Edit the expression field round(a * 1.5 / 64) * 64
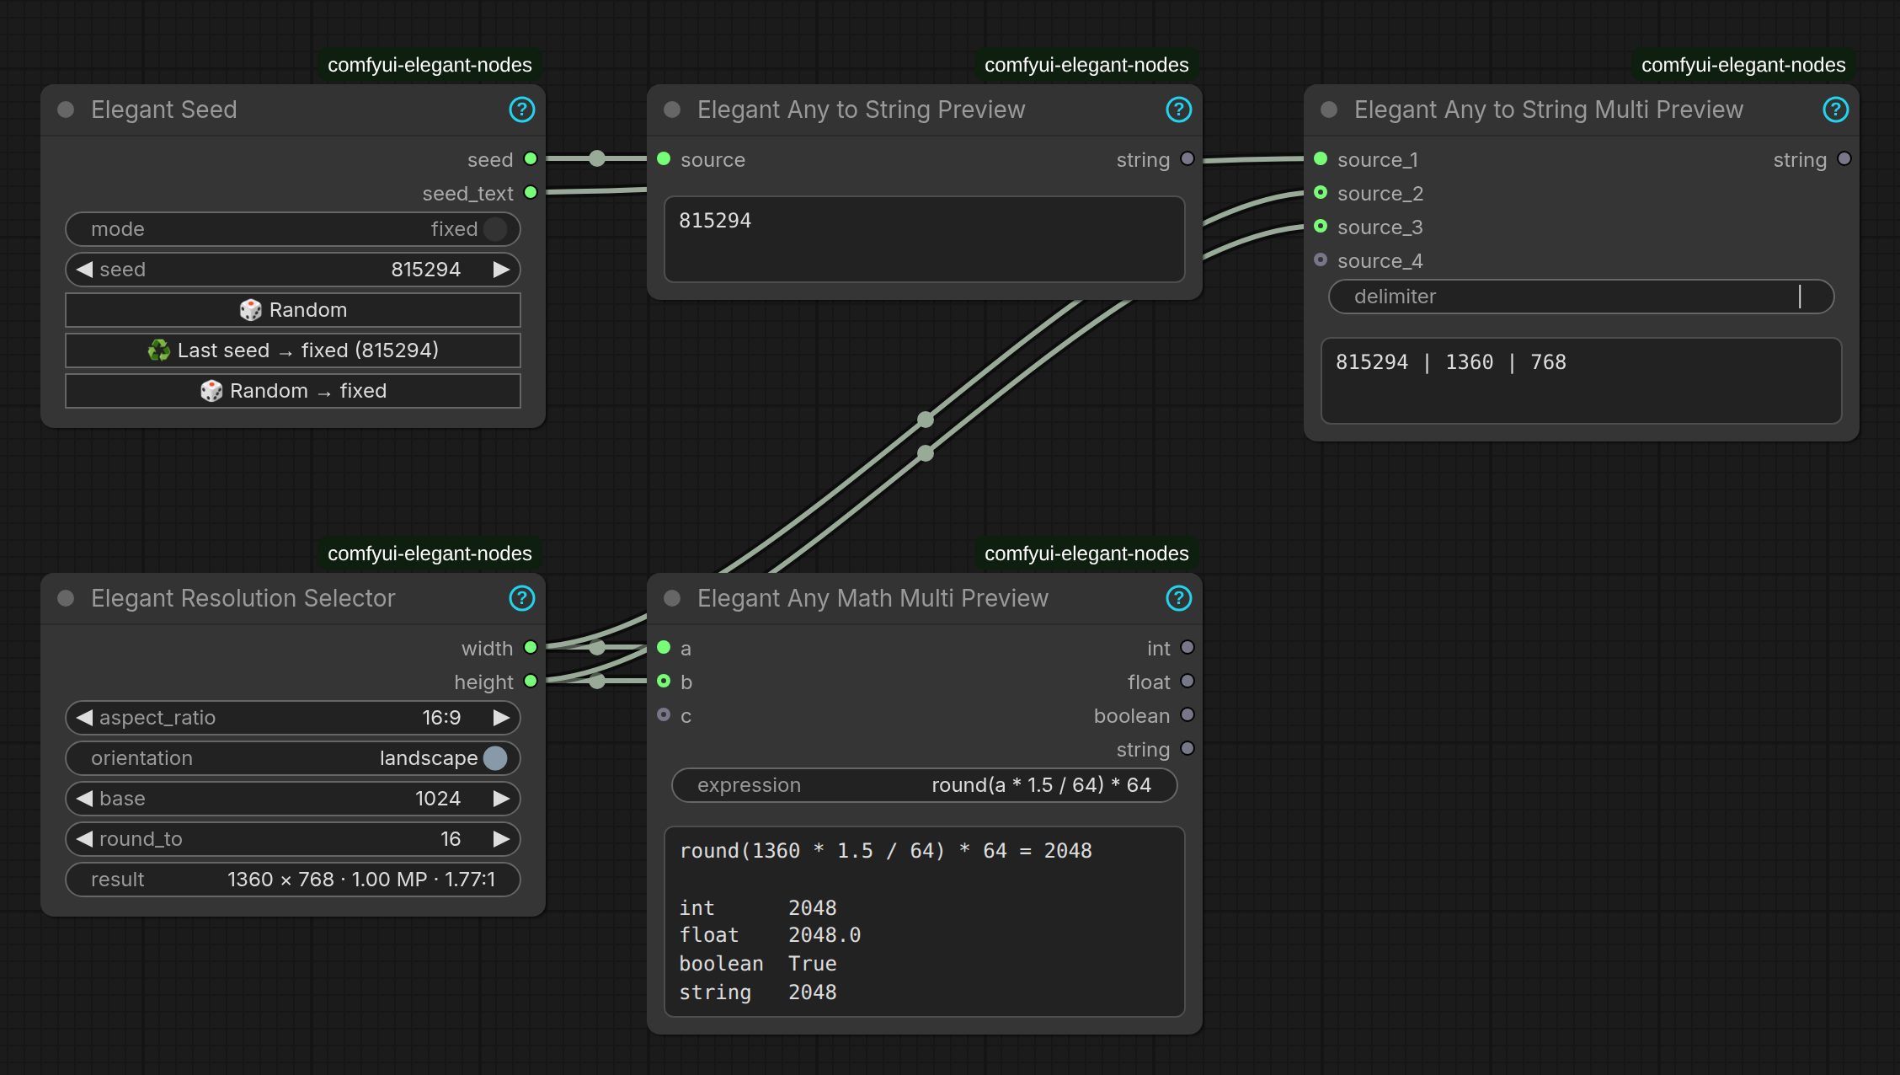The image size is (1900, 1075). (925, 785)
